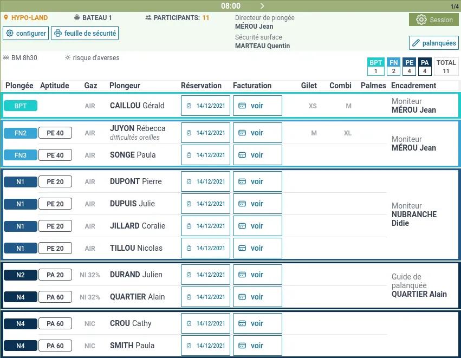Toggle the BPT counter filter
Viewport: 461px width, 358px height.
tap(376, 66)
